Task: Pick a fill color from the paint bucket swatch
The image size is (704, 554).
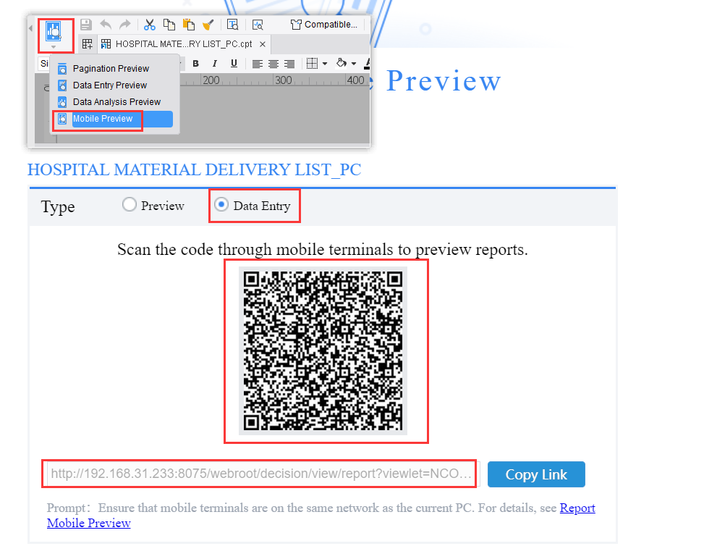Action: point(341,63)
